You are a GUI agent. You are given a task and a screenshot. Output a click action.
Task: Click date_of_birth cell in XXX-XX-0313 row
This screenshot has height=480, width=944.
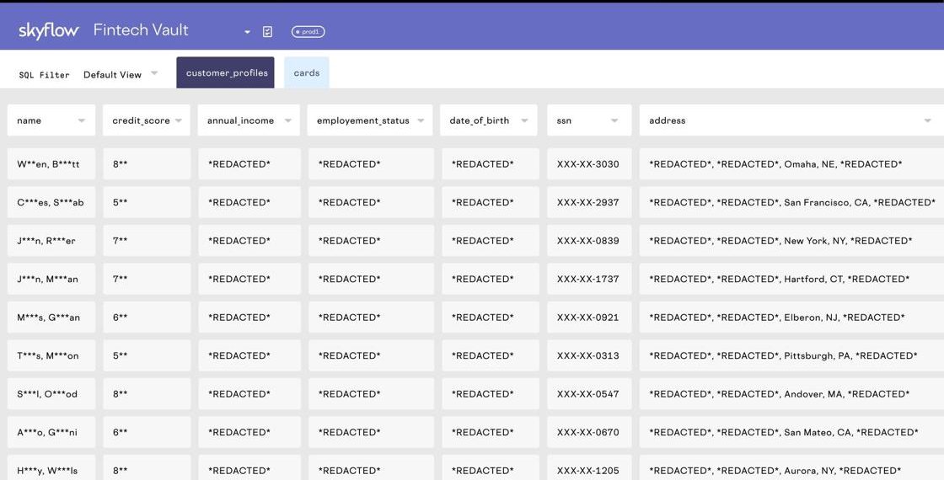tap(490, 355)
